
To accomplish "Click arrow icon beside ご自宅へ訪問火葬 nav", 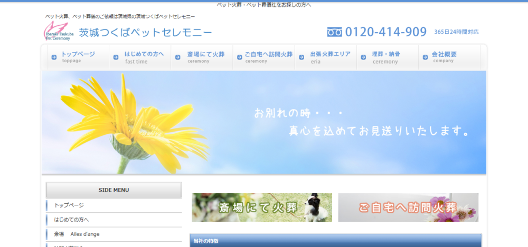I will [239, 57].
